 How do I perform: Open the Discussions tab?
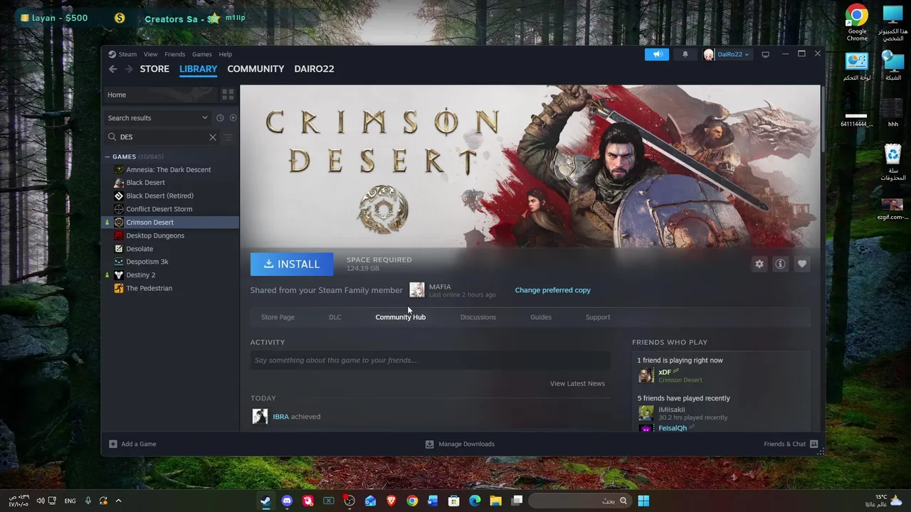click(478, 317)
